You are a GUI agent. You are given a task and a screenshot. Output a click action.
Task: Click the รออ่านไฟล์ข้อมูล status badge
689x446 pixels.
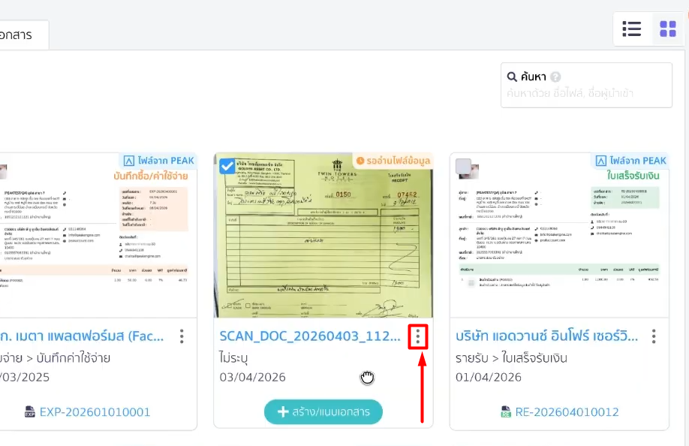(393, 161)
